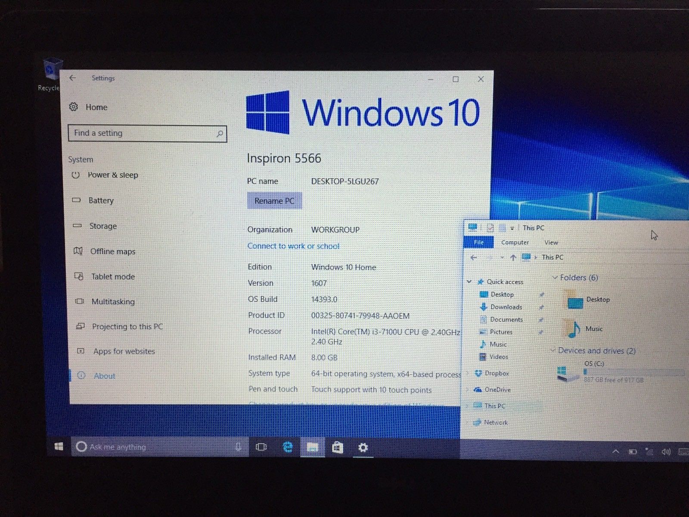689x517 pixels.
Task: Open Multitasking settings
Action: [x=105, y=301]
